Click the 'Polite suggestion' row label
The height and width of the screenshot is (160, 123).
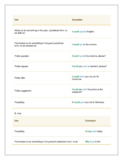[x=23, y=91]
